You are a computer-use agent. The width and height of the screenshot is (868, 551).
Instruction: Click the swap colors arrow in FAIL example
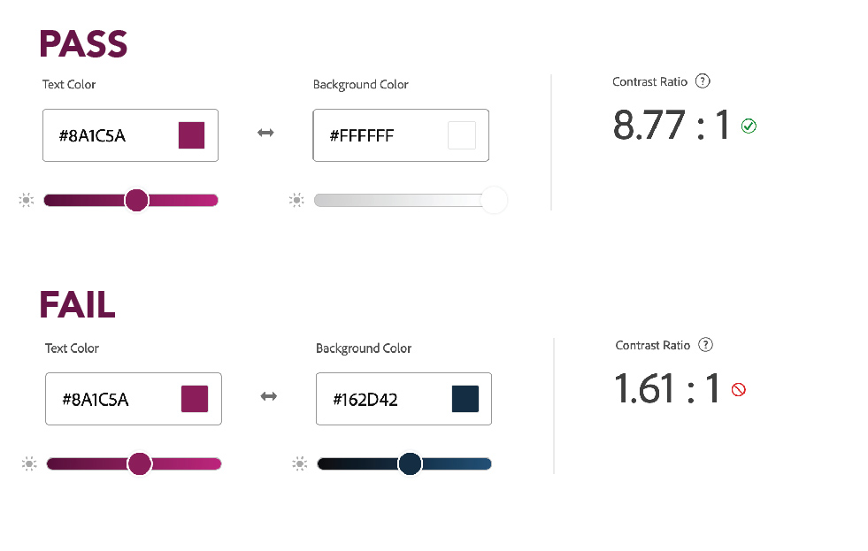[x=269, y=396]
